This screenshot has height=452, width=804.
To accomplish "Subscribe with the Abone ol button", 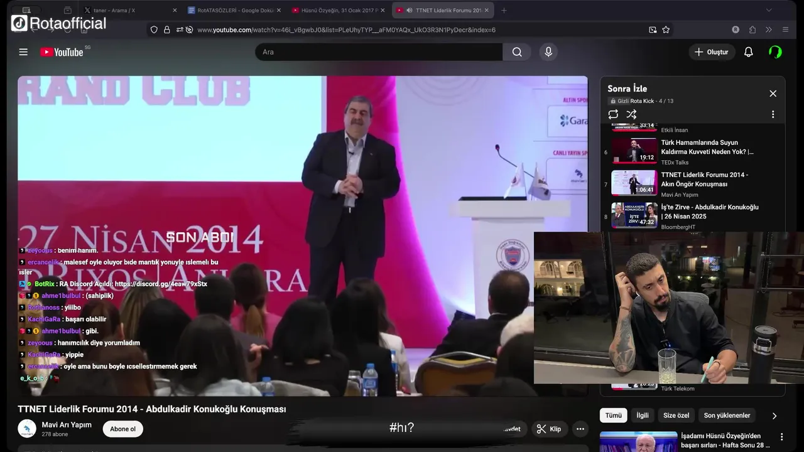I will (122, 429).
